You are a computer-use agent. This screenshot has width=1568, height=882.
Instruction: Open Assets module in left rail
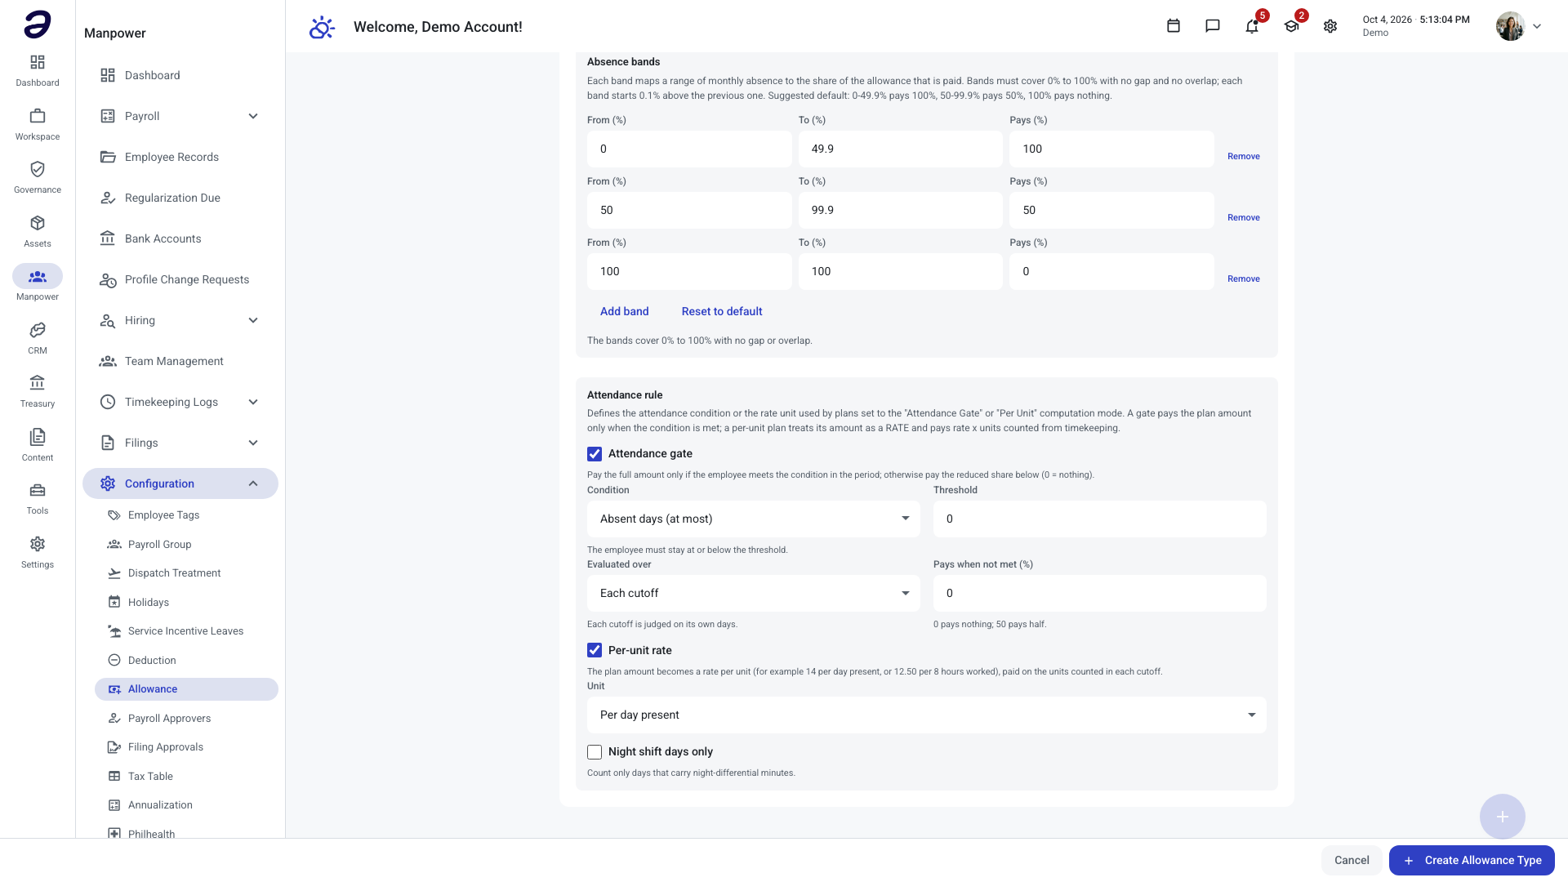(38, 231)
